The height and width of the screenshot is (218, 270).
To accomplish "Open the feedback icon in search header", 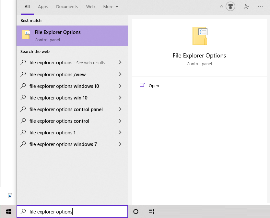I will point(246,6).
